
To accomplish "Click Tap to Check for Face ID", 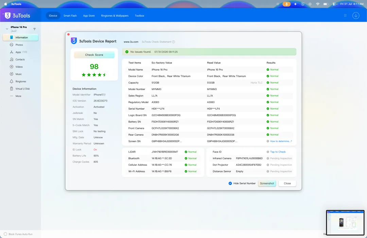I will [278, 152].
